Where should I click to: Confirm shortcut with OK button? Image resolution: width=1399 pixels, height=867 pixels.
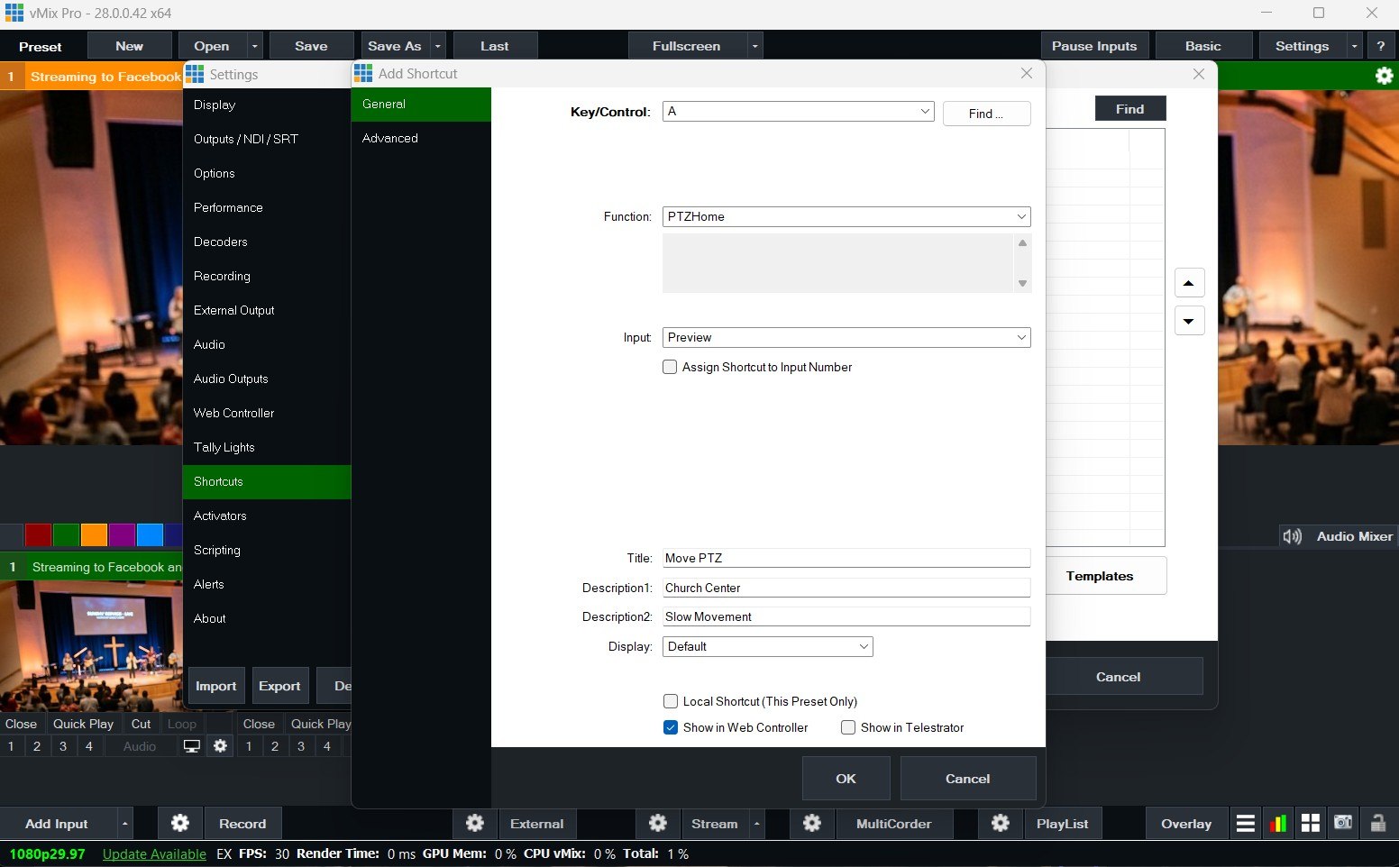tap(846, 778)
